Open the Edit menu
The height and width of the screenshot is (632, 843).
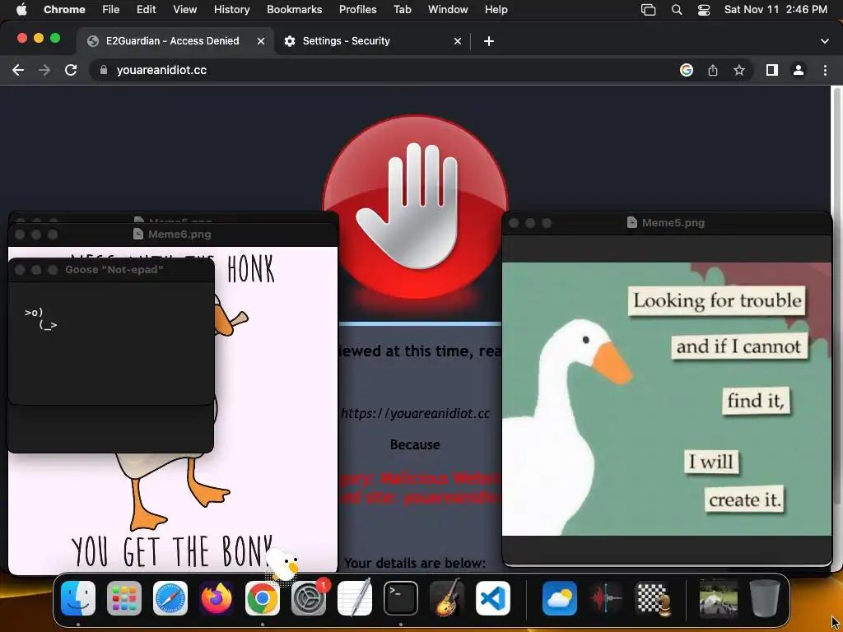pyautogui.click(x=146, y=10)
